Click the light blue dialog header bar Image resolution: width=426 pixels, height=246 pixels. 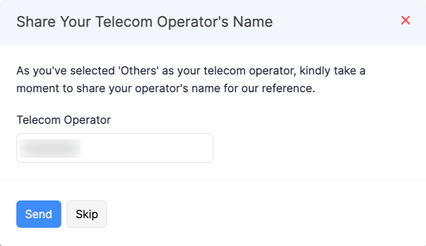(332, 22)
